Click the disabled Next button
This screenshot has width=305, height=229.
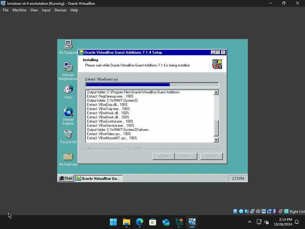tap(186, 156)
